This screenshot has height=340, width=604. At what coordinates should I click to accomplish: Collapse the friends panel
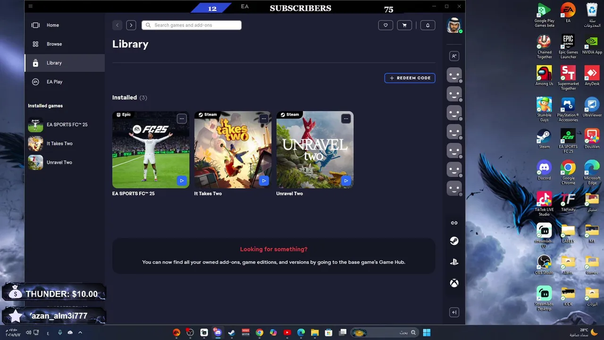point(454,312)
